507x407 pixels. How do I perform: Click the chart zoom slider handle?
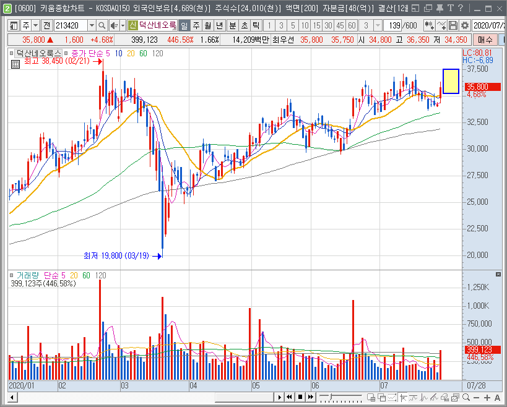330,396
